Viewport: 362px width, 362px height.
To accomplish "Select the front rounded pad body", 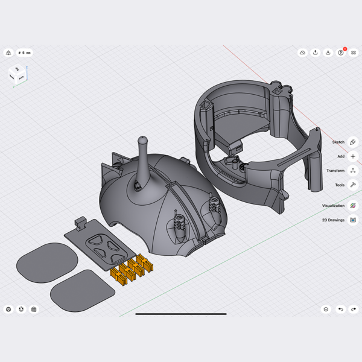I will click(83, 291).
